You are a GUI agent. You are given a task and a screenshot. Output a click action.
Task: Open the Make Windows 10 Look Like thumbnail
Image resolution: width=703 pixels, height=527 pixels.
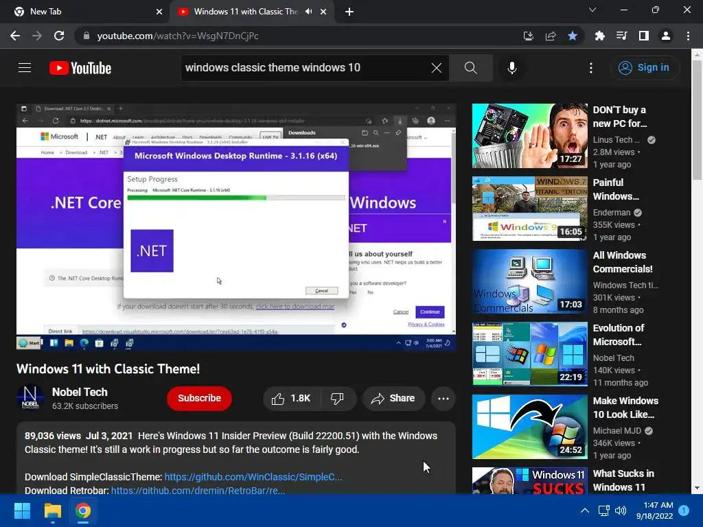point(529,427)
